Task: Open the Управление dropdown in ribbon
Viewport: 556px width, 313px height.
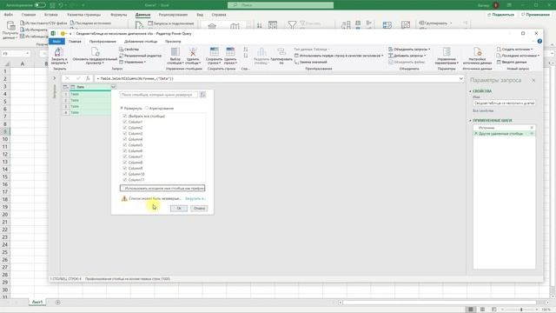Action: 133,62
